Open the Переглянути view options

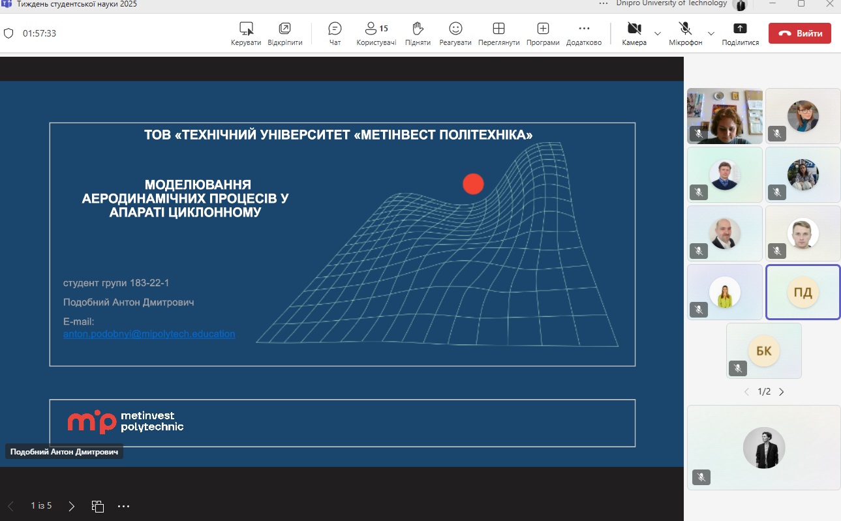[x=498, y=34]
